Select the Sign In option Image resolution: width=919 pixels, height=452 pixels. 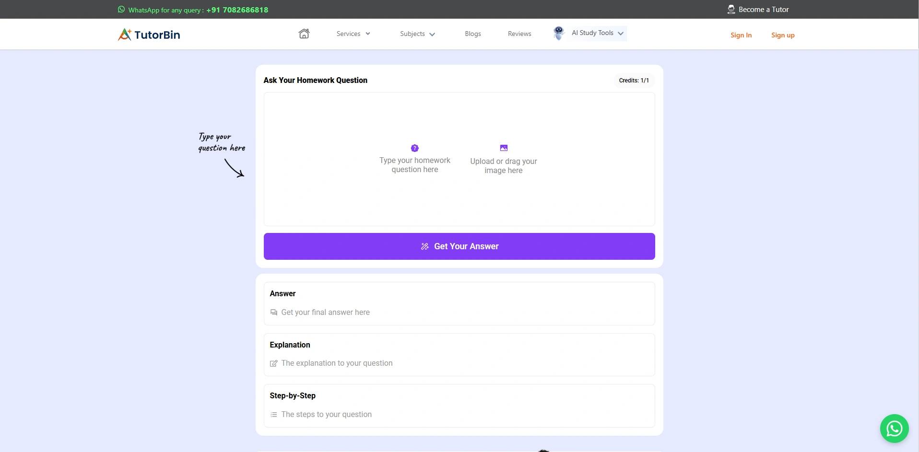(x=741, y=35)
